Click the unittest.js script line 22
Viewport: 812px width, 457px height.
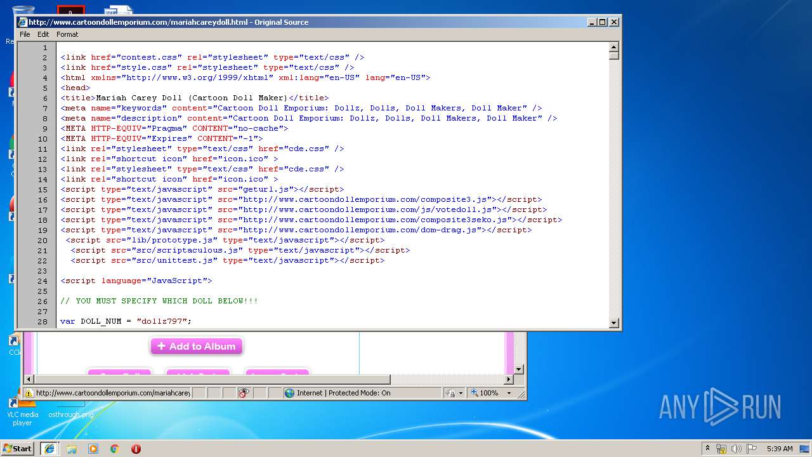[x=228, y=260]
